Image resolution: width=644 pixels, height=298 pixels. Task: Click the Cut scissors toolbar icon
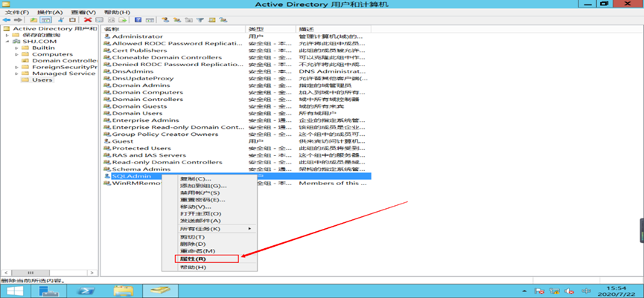[x=62, y=19]
